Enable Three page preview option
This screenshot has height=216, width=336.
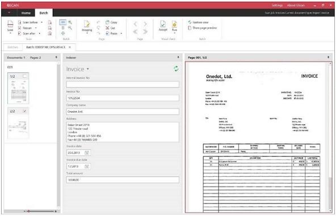[203, 28]
